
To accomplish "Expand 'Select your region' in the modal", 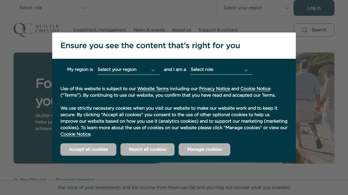I will click(x=128, y=70).
